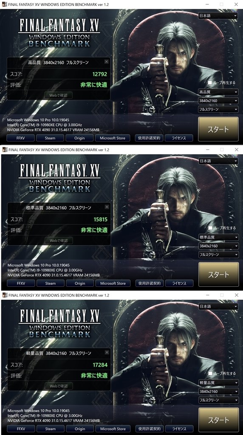Close the 軽量品質 result panel X icon

pos(107,352)
